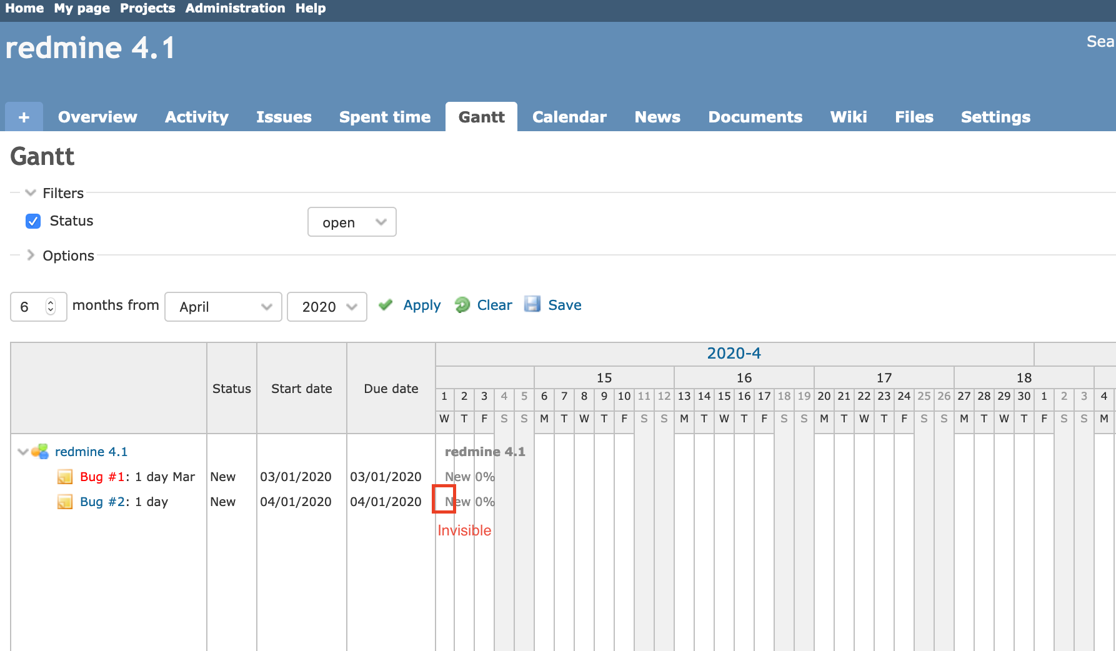The height and width of the screenshot is (651, 1116).
Task: Open My page in top menu
Action: click(82, 8)
